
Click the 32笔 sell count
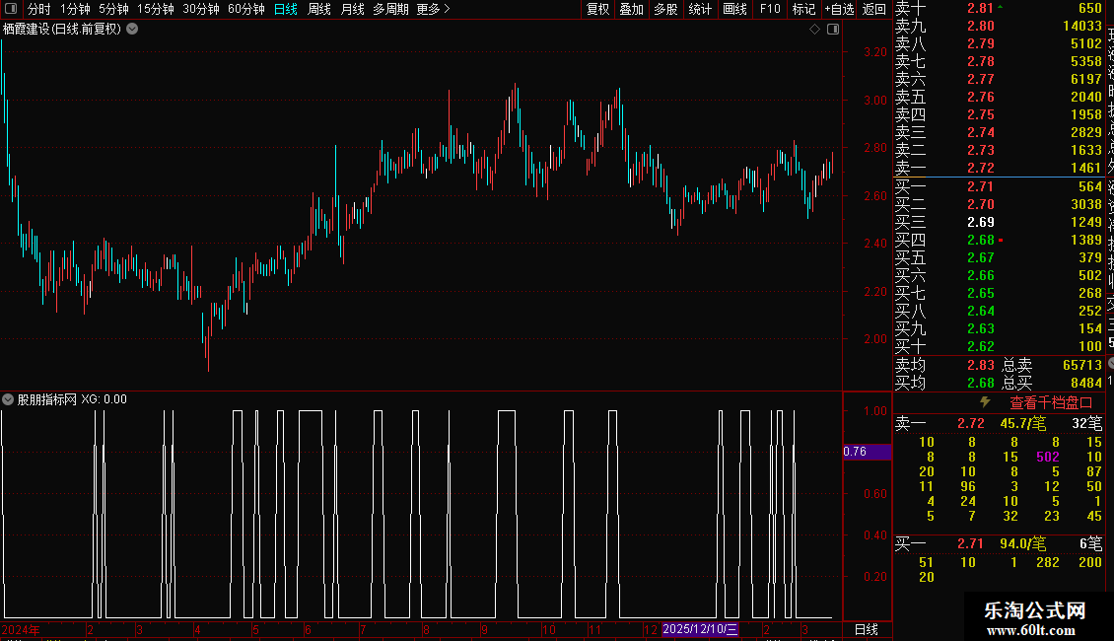[1087, 423]
